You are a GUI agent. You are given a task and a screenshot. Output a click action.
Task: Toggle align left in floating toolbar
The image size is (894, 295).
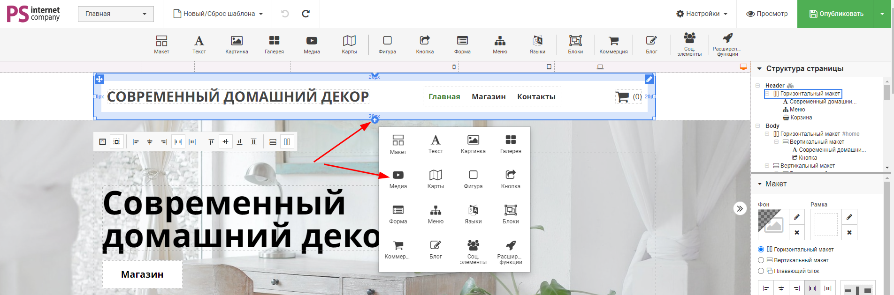(136, 142)
